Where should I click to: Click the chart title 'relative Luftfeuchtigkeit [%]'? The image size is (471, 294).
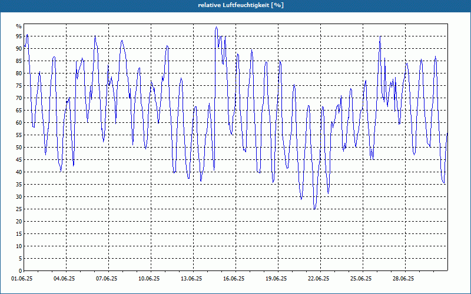241,5
